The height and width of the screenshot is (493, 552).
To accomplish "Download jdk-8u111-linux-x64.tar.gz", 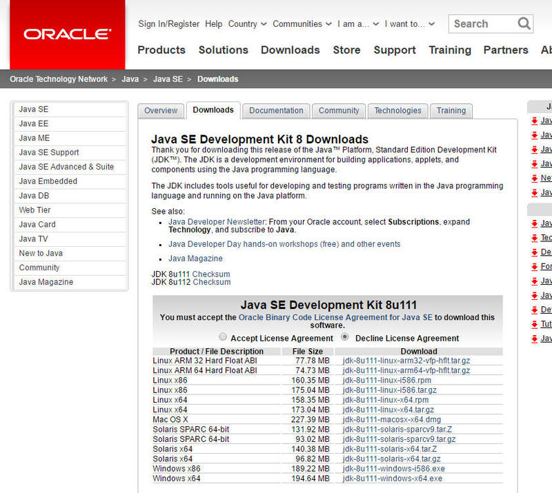I will click(388, 410).
